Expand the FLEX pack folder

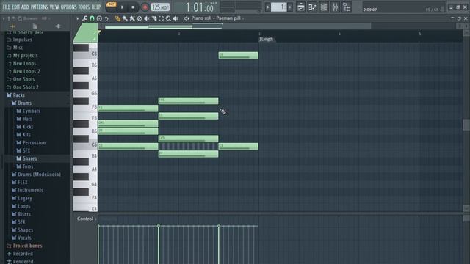(23, 183)
